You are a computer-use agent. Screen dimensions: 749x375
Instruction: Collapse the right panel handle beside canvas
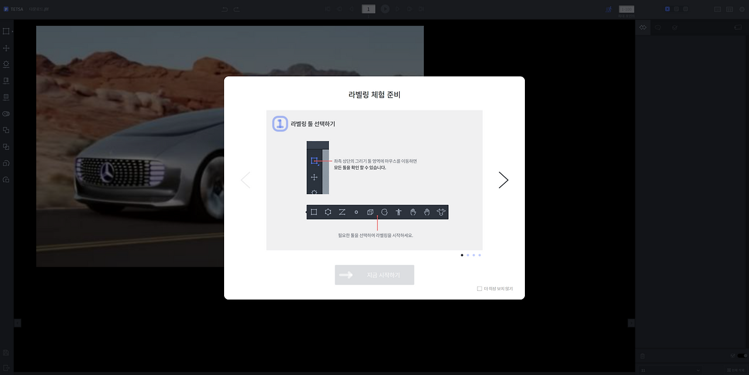pyautogui.click(x=631, y=323)
